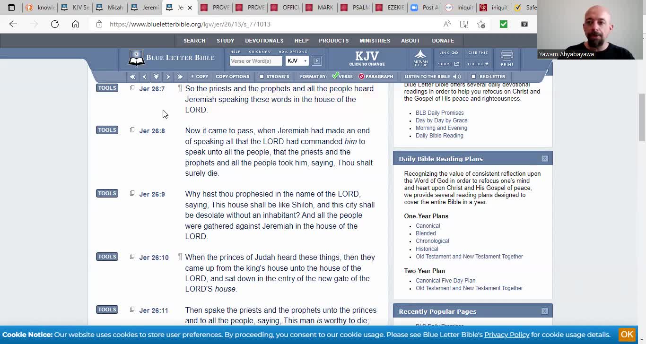Click the copy icon beside Jer 26:9
The height and width of the screenshot is (344, 646).
tap(132, 193)
